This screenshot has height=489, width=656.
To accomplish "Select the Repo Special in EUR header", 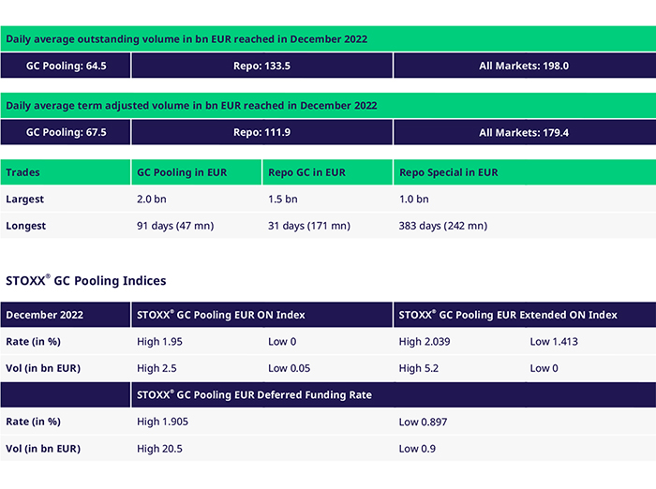I will (x=448, y=172).
